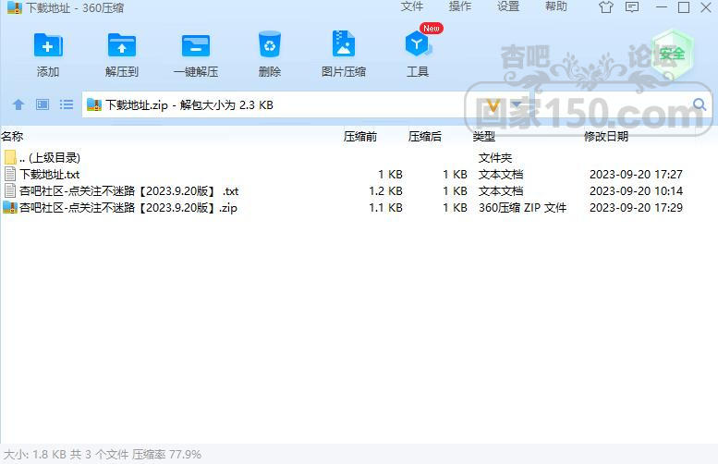
Task: Click the 添加 (Add) toolbar icon
Action: (x=48, y=54)
